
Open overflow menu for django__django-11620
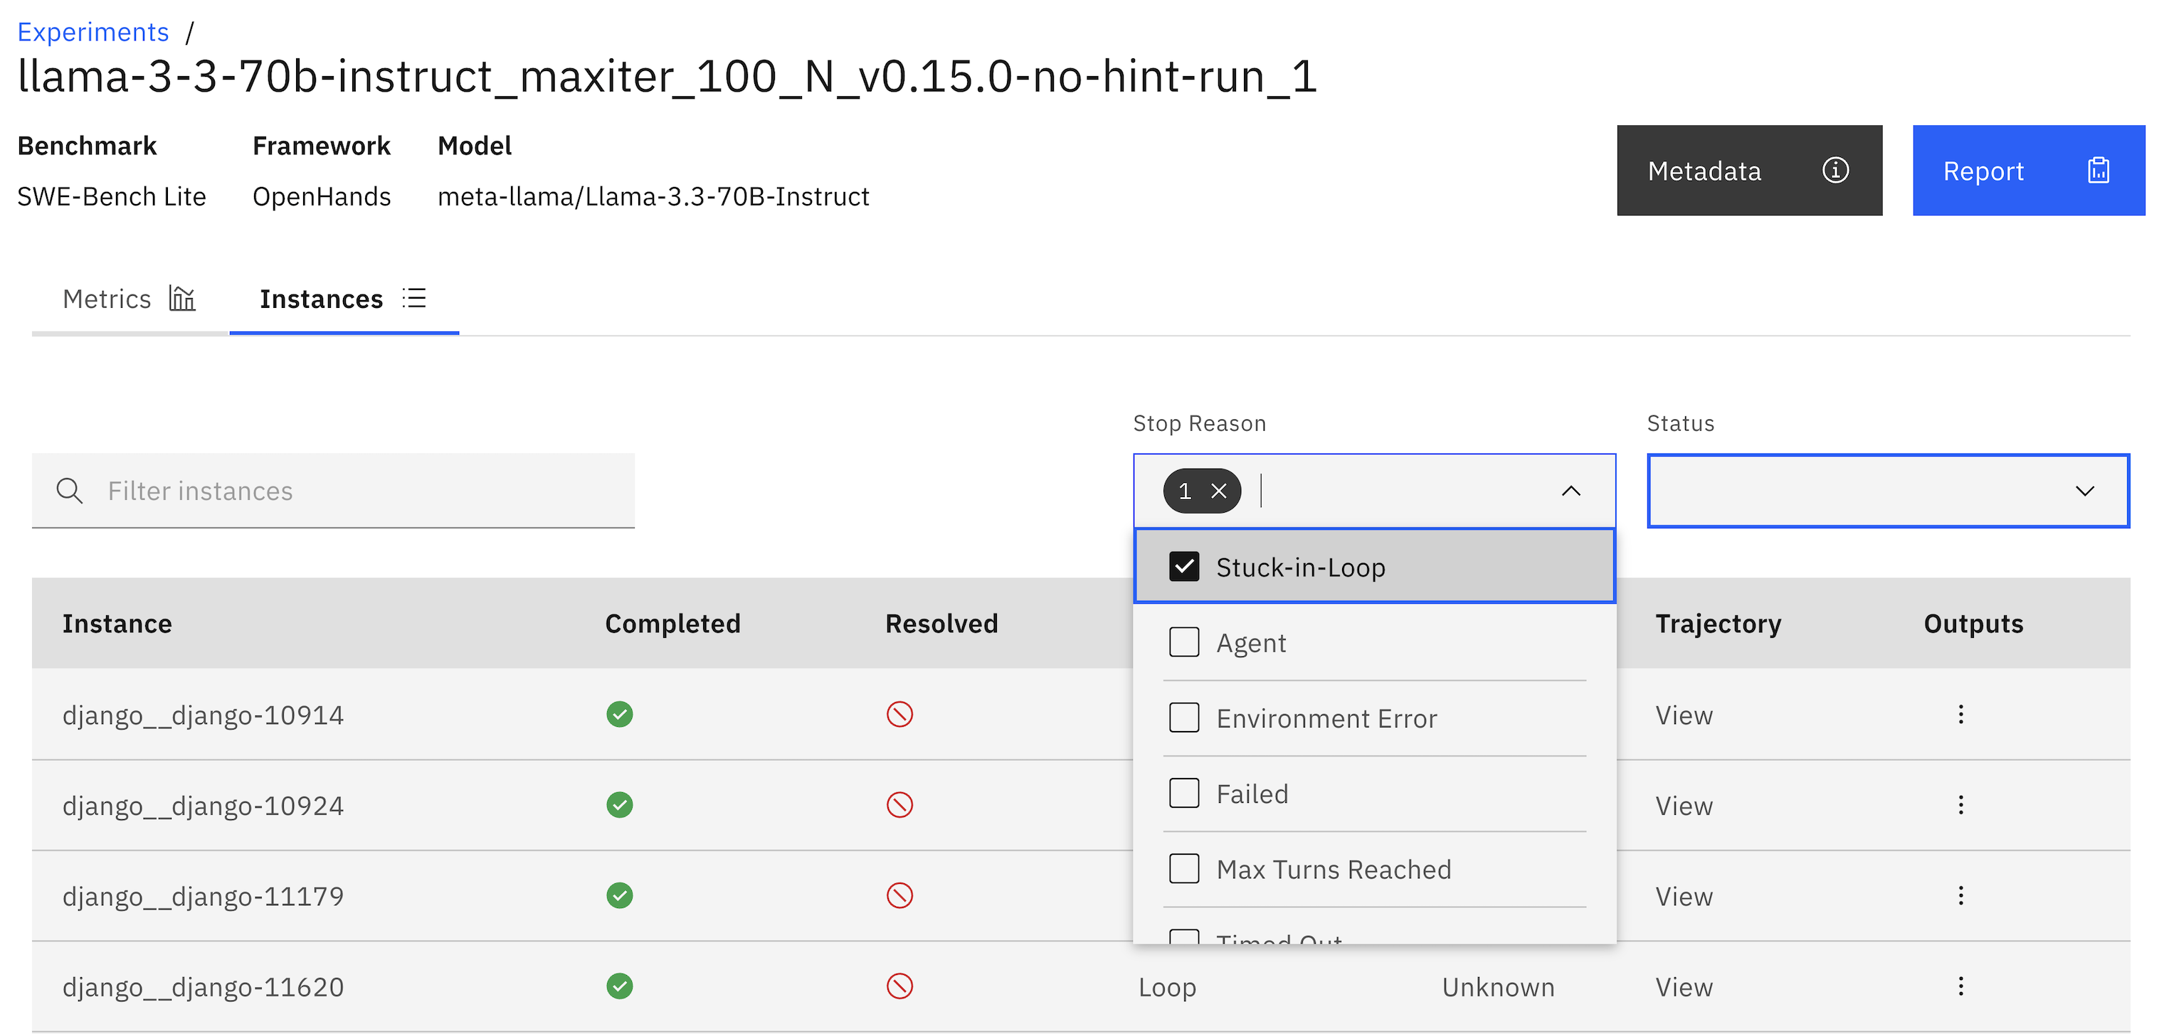(x=1960, y=986)
